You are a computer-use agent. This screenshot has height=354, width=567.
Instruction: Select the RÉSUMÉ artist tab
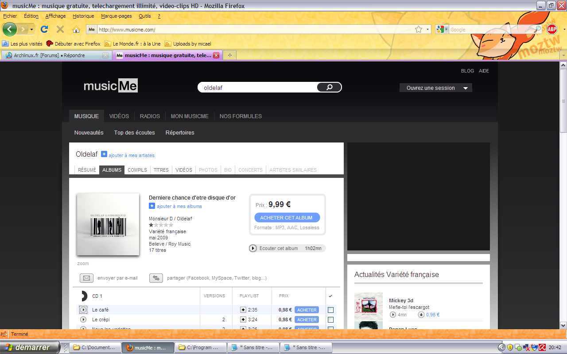click(x=87, y=170)
